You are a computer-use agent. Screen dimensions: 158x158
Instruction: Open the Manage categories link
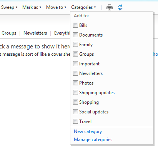coord(93,140)
